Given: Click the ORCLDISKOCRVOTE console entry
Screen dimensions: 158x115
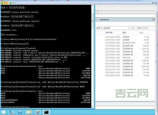Looking at the screenshot, I should point(9,100).
